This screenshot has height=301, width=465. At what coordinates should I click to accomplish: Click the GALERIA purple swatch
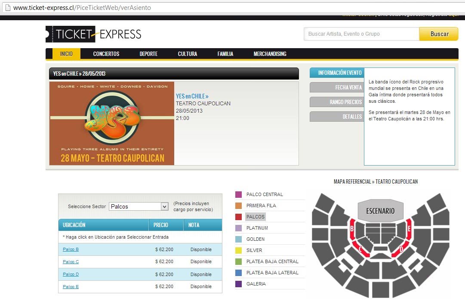tap(238, 284)
